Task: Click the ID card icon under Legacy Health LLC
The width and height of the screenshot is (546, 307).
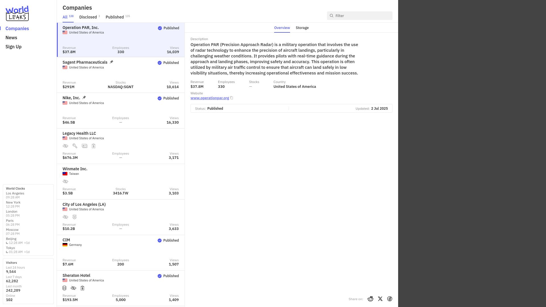Action: pyautogui.click(x=84, y=146)
